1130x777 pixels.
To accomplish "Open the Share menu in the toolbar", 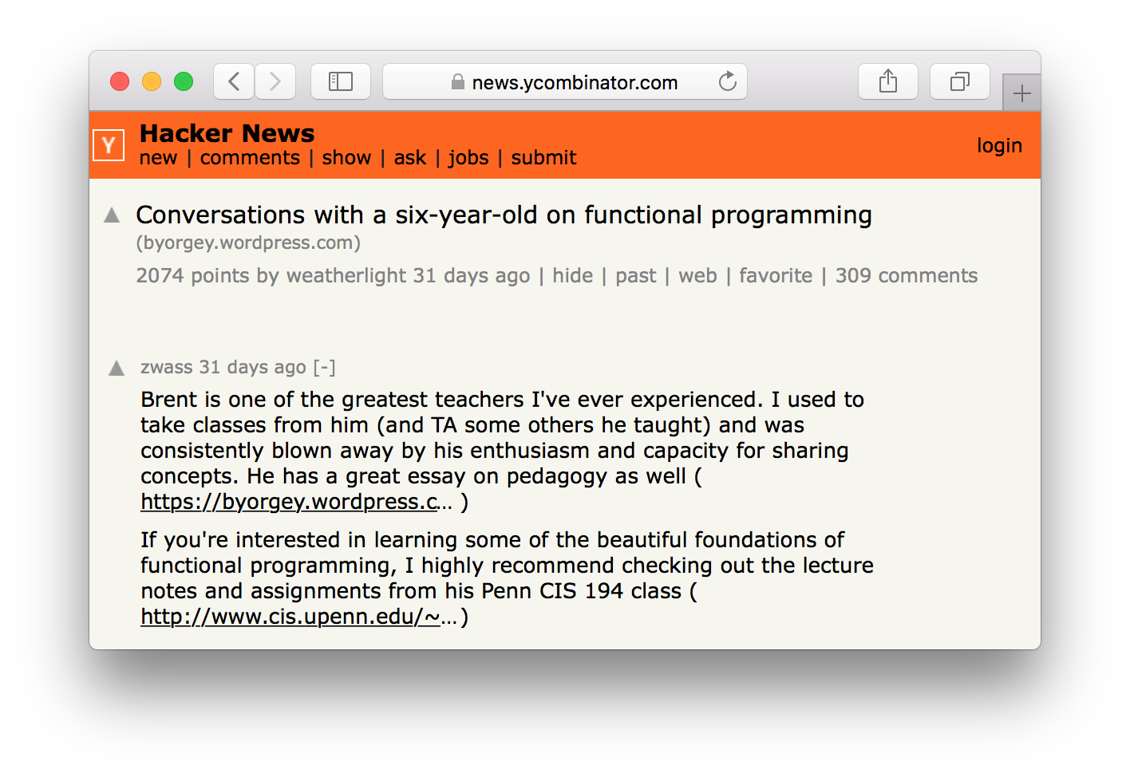I will 887,81.
